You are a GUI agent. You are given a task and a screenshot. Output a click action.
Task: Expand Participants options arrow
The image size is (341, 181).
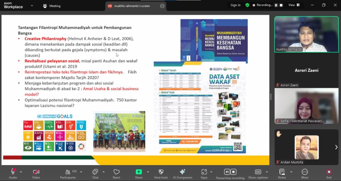point(81,172)
